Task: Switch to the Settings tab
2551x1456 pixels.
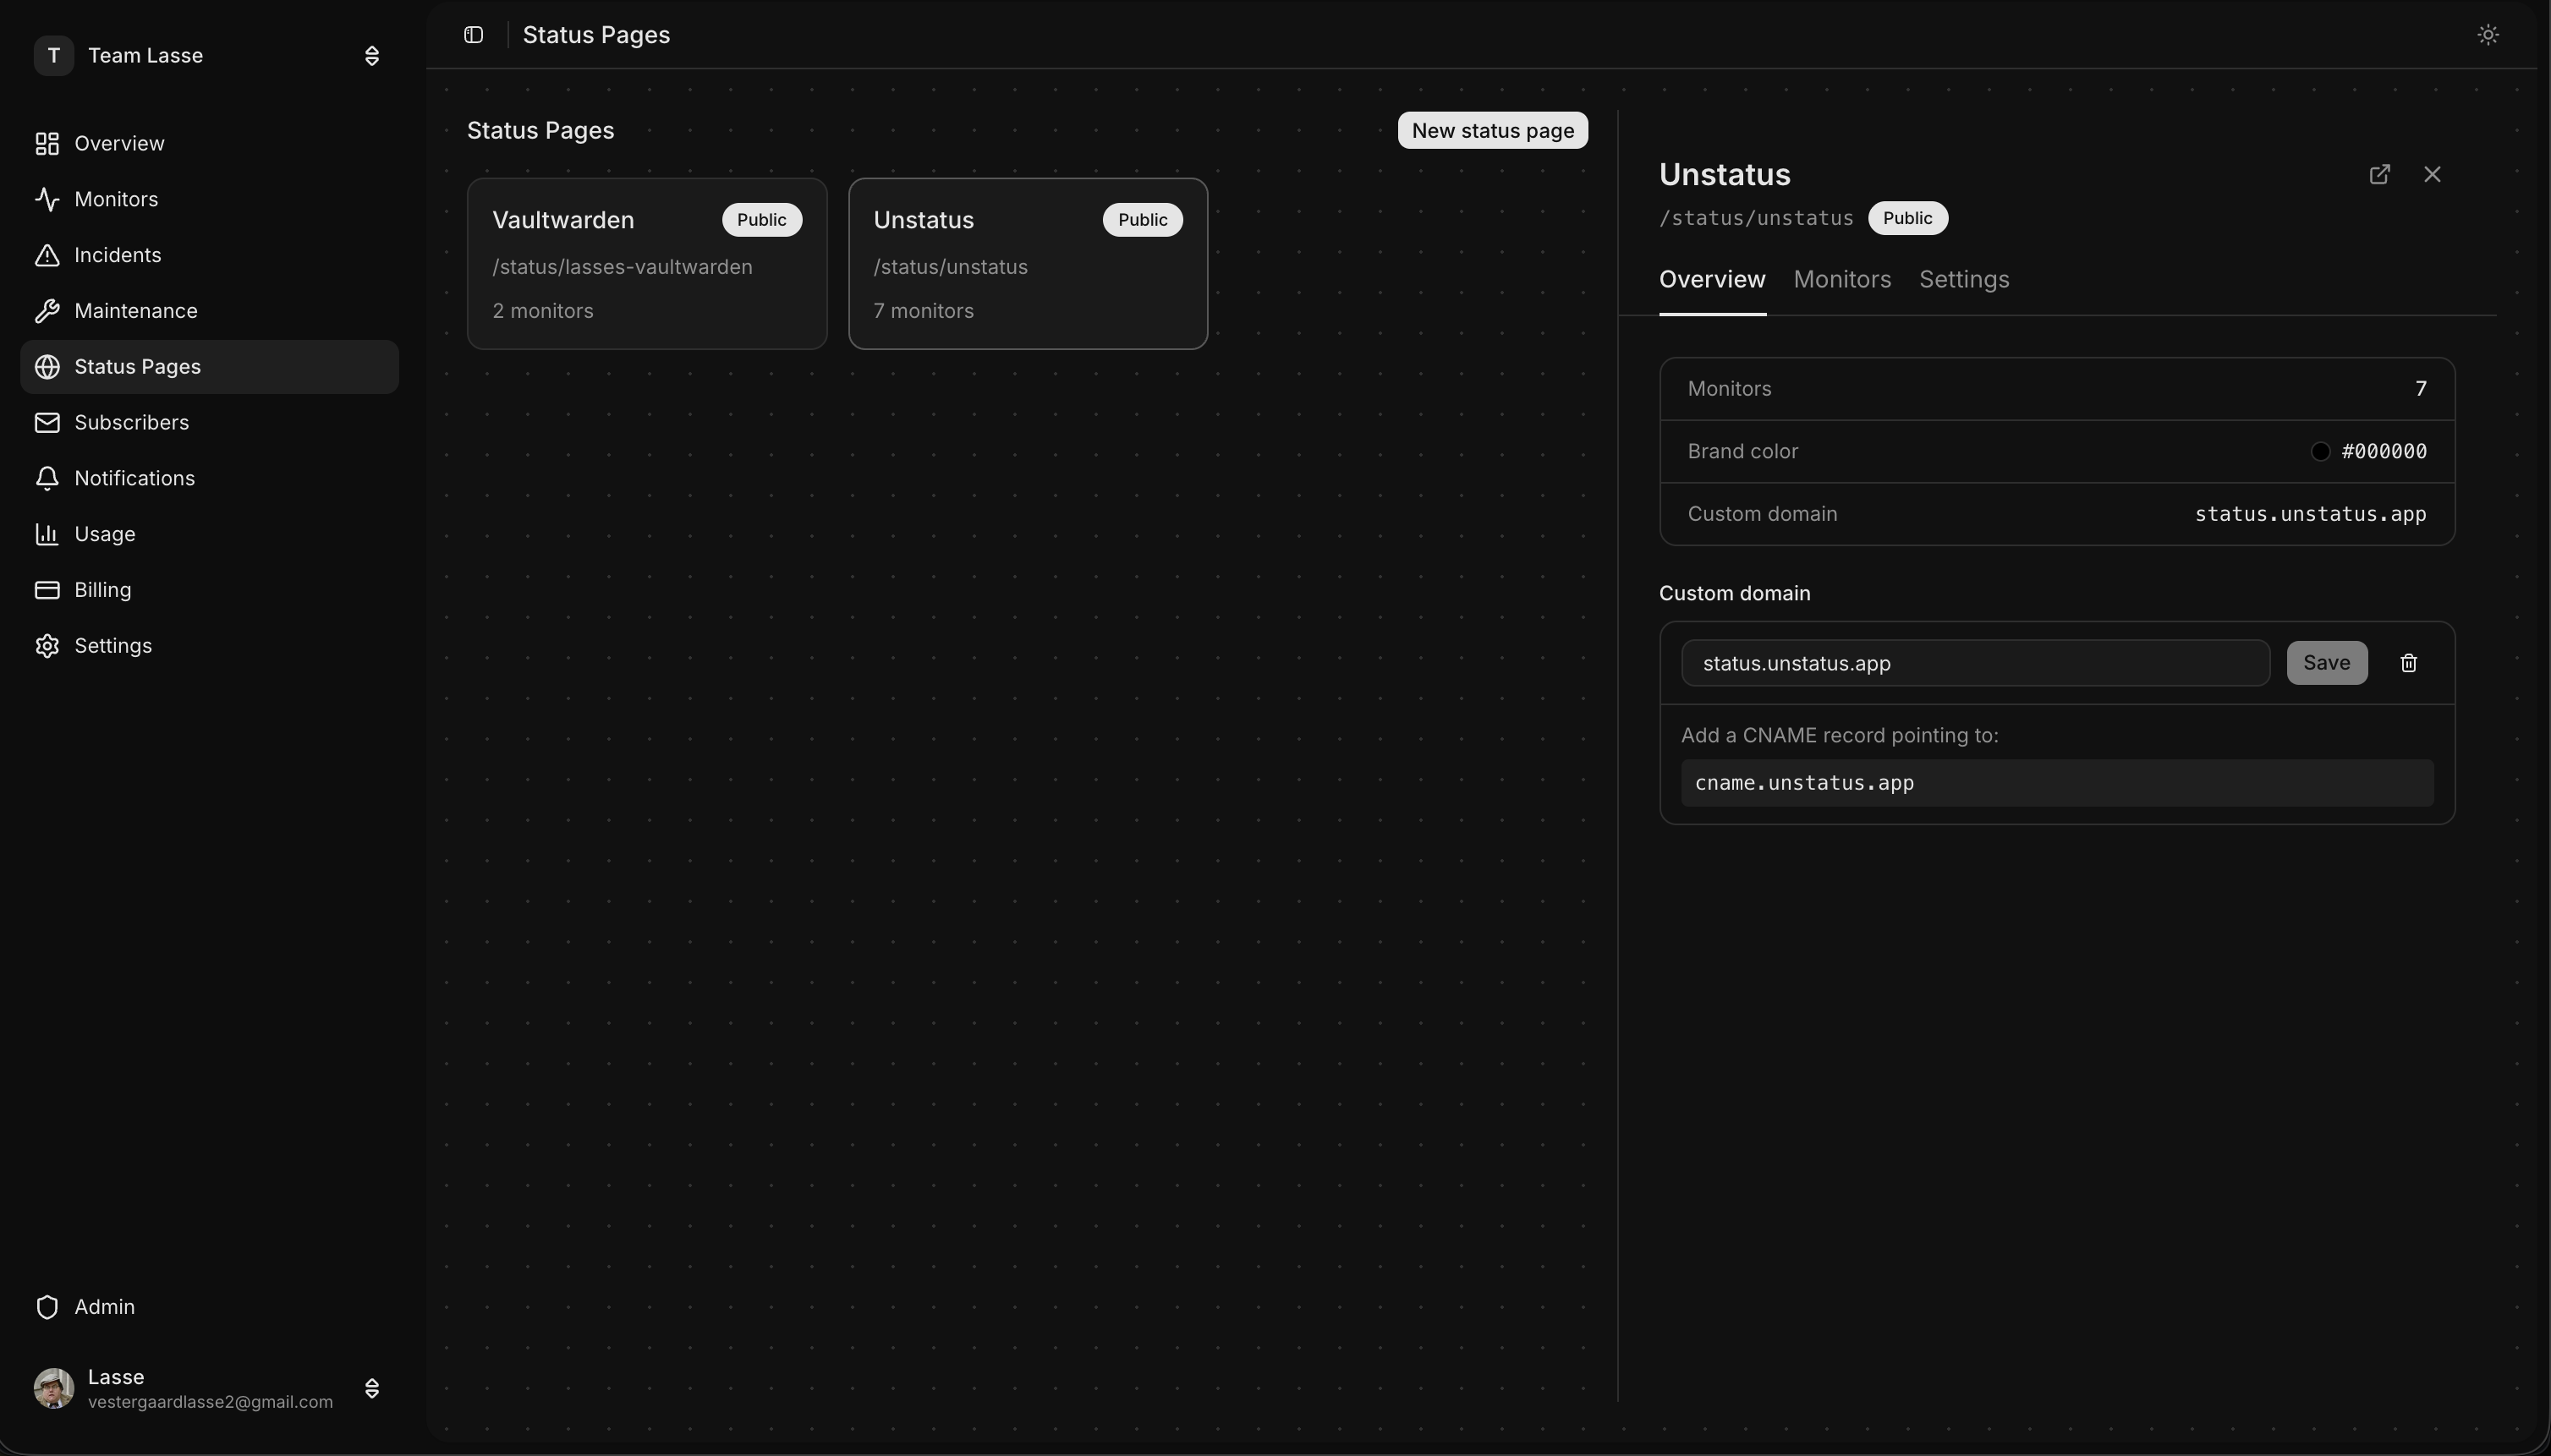Action: click(1964, 280)
